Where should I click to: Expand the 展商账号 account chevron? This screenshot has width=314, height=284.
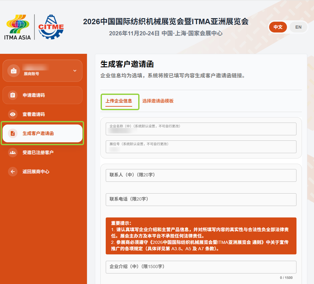coord(75,71)
